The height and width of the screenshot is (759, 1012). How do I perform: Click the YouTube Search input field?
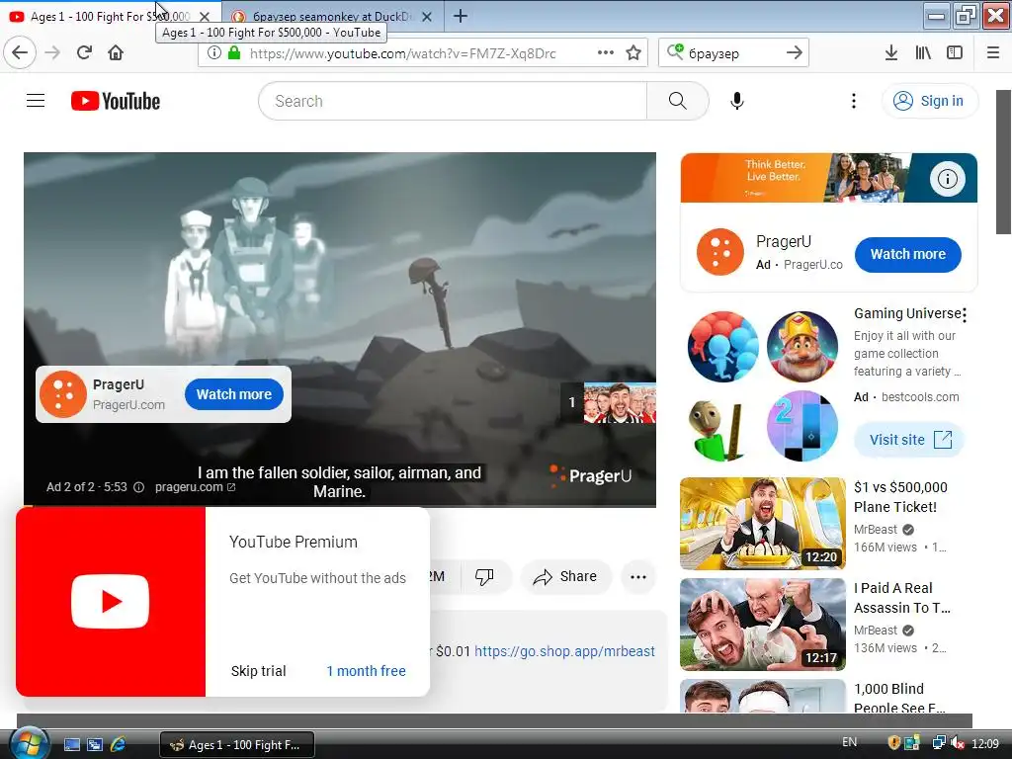[453, 101]
